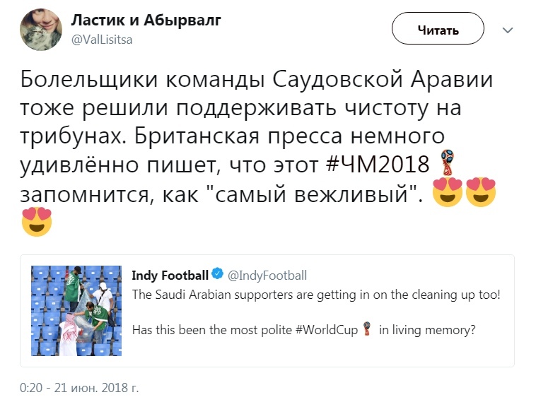536x402 pixels.
Task: Click the blue verified badge
Action: [x=219, y=275]
